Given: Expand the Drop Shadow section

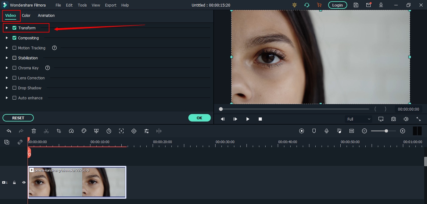Looking at the screenshot, I should pyautogui.click(x=7, y=88).
